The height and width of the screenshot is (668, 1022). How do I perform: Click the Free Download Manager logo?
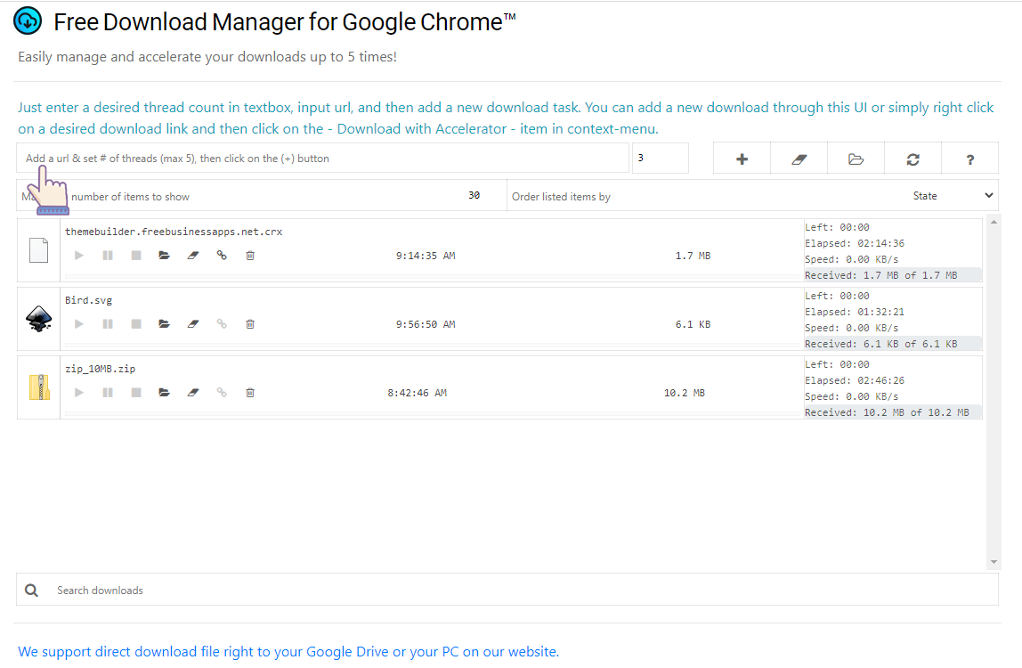28,20
